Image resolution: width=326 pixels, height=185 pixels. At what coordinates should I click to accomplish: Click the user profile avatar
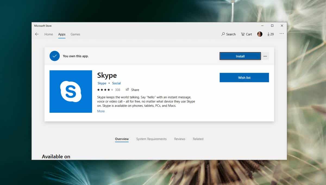260,34
